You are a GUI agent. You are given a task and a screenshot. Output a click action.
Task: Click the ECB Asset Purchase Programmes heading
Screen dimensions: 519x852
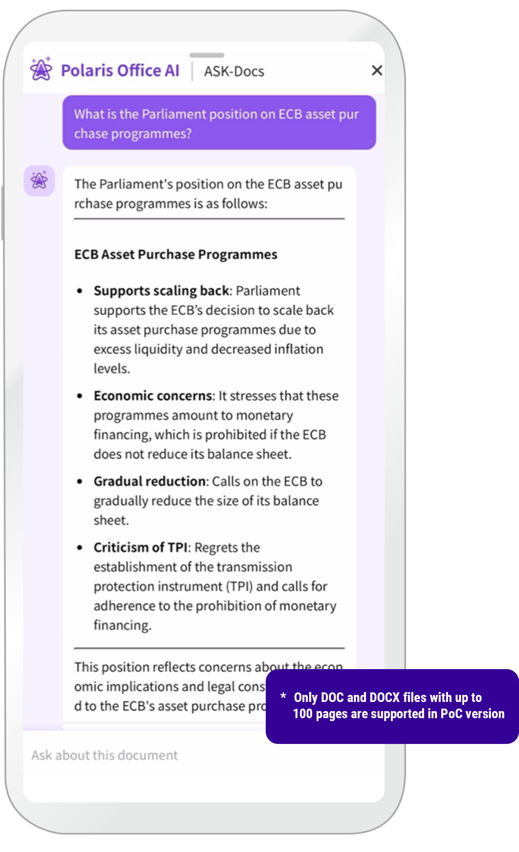(176, 254)
